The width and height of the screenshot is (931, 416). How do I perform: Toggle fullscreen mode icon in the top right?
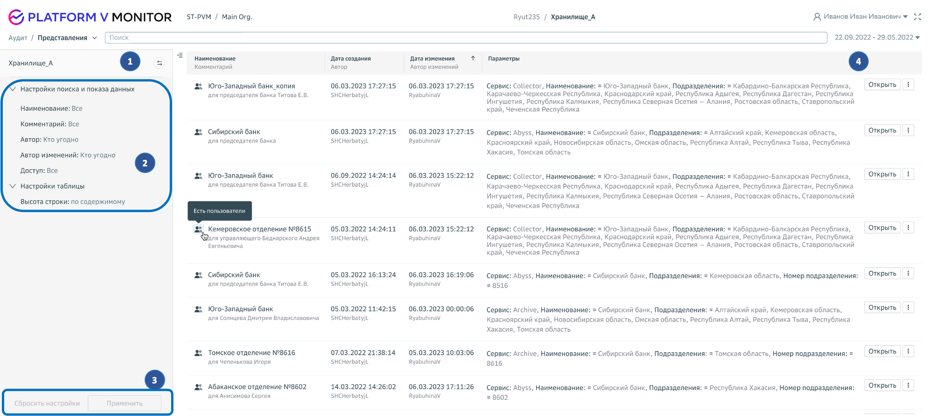point(917,17)
